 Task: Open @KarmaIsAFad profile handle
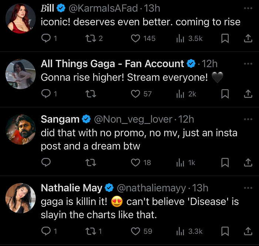pyautogui.click(x=103, y=8)
